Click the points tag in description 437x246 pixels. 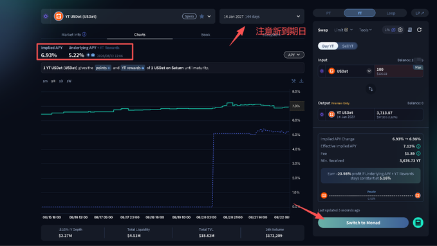tap(103, 68)
